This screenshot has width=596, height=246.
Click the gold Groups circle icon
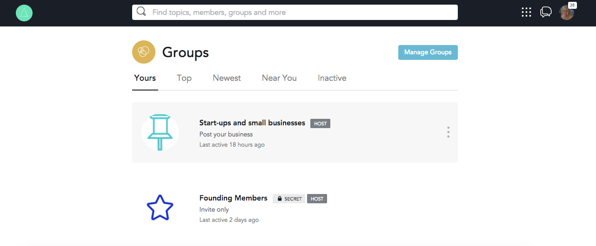144,52
